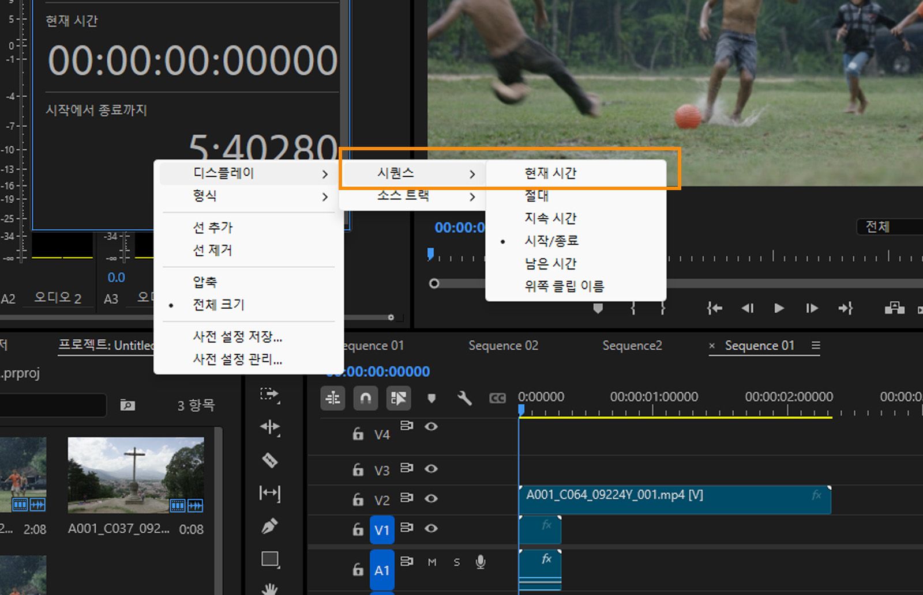Viewport: 923px width, 595px height.
Task: Select 전체 크기 in context menu
Action: 249,305
